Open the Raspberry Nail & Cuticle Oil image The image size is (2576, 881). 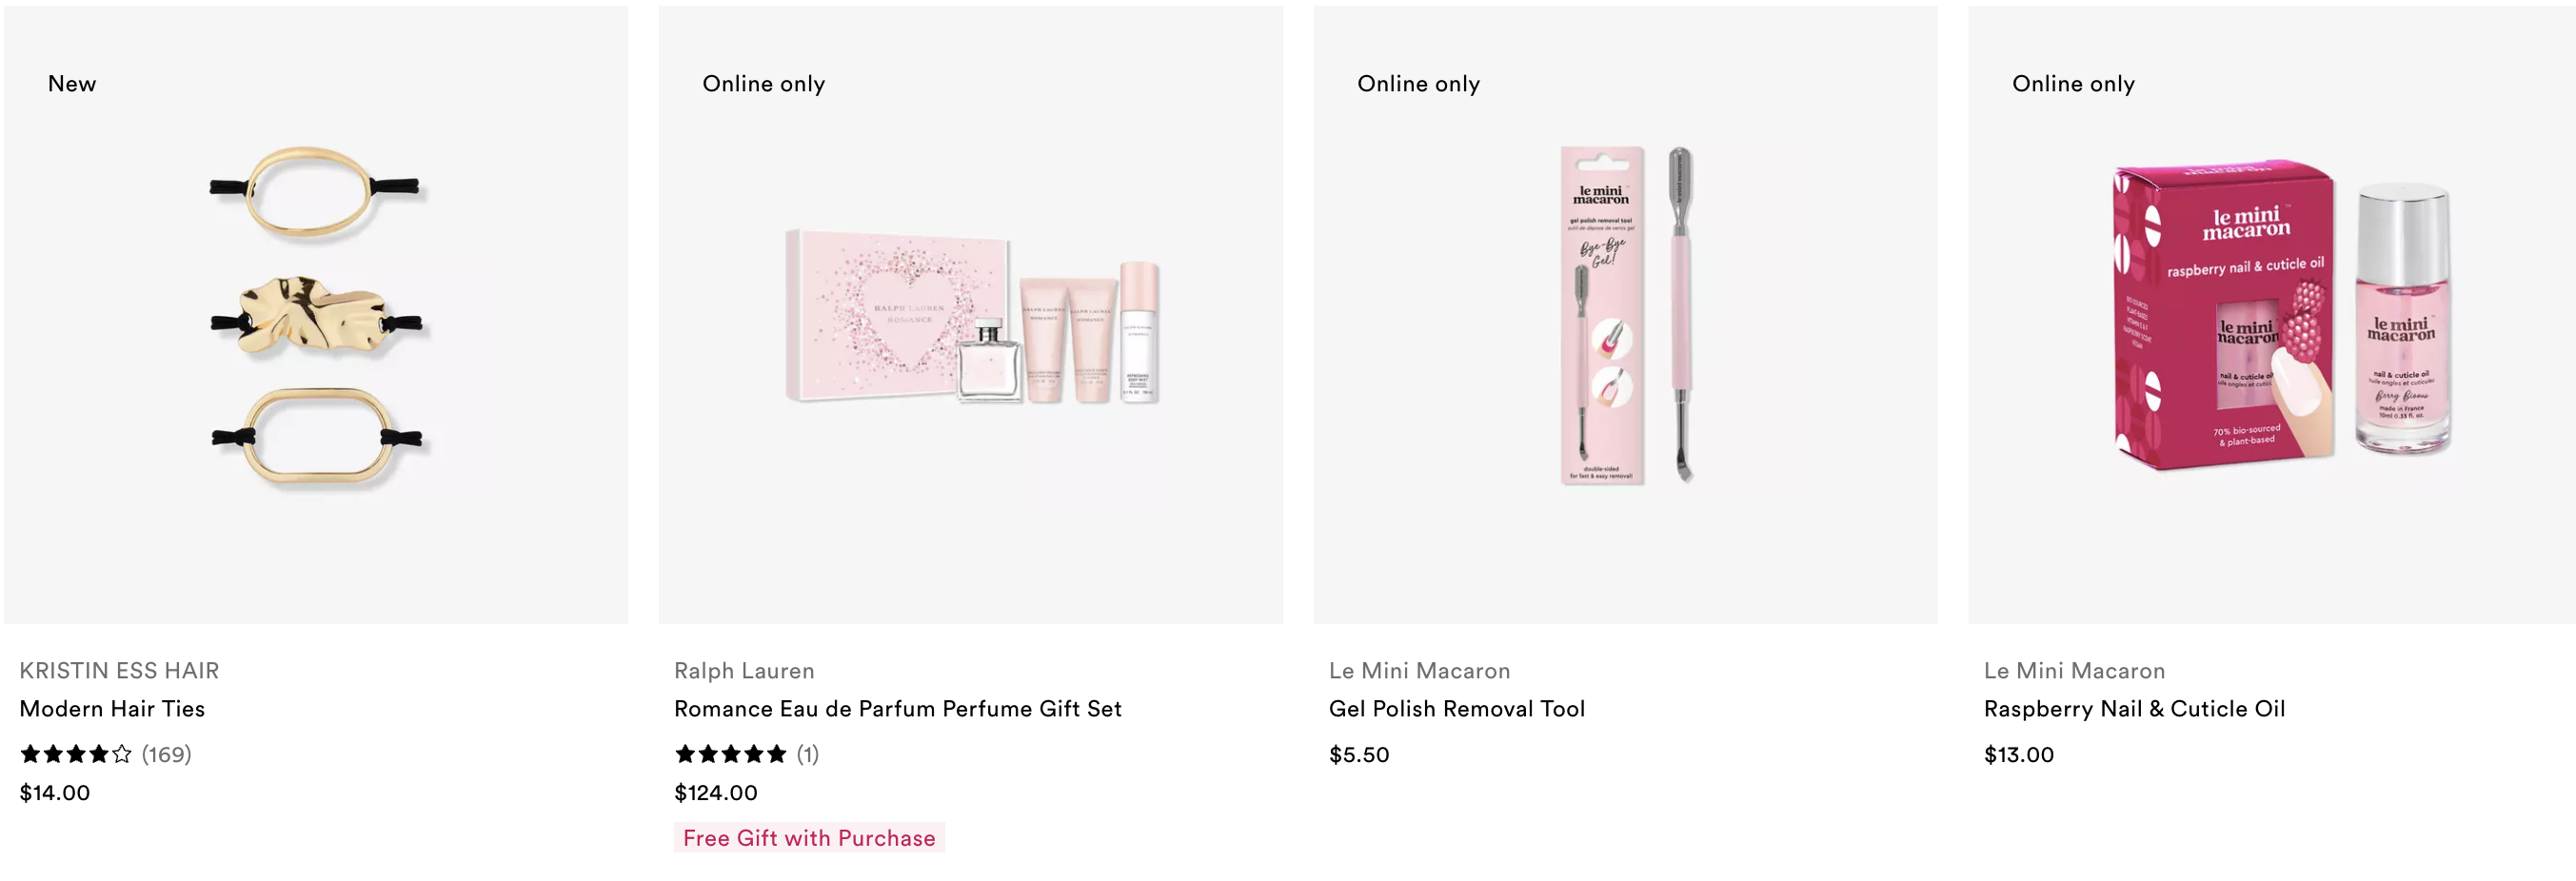pyautogui.click(x=2272, y=315)
